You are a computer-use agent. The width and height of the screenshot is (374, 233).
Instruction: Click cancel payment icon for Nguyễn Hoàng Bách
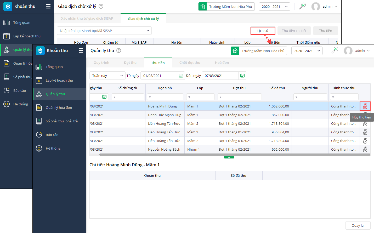coord(365,149)
